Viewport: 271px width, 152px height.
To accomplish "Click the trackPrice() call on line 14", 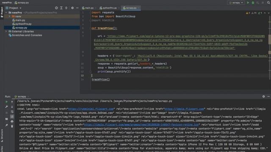I will pos(101,79).
